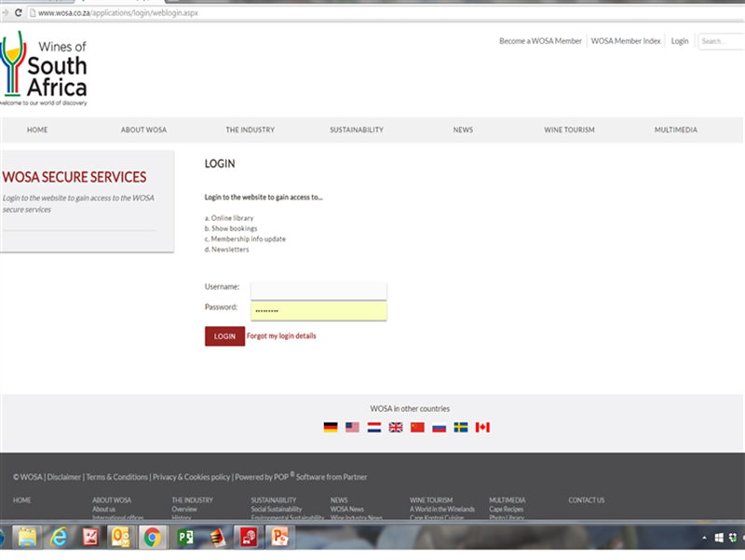Reload the page with the browser refresh icon

coord(18,13)
